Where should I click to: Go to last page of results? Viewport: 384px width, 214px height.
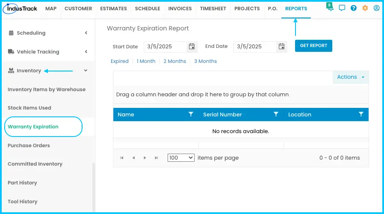pos(157,158)
